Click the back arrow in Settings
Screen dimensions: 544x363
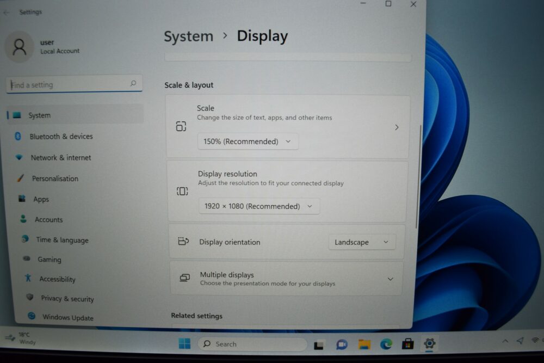(7, 13)
